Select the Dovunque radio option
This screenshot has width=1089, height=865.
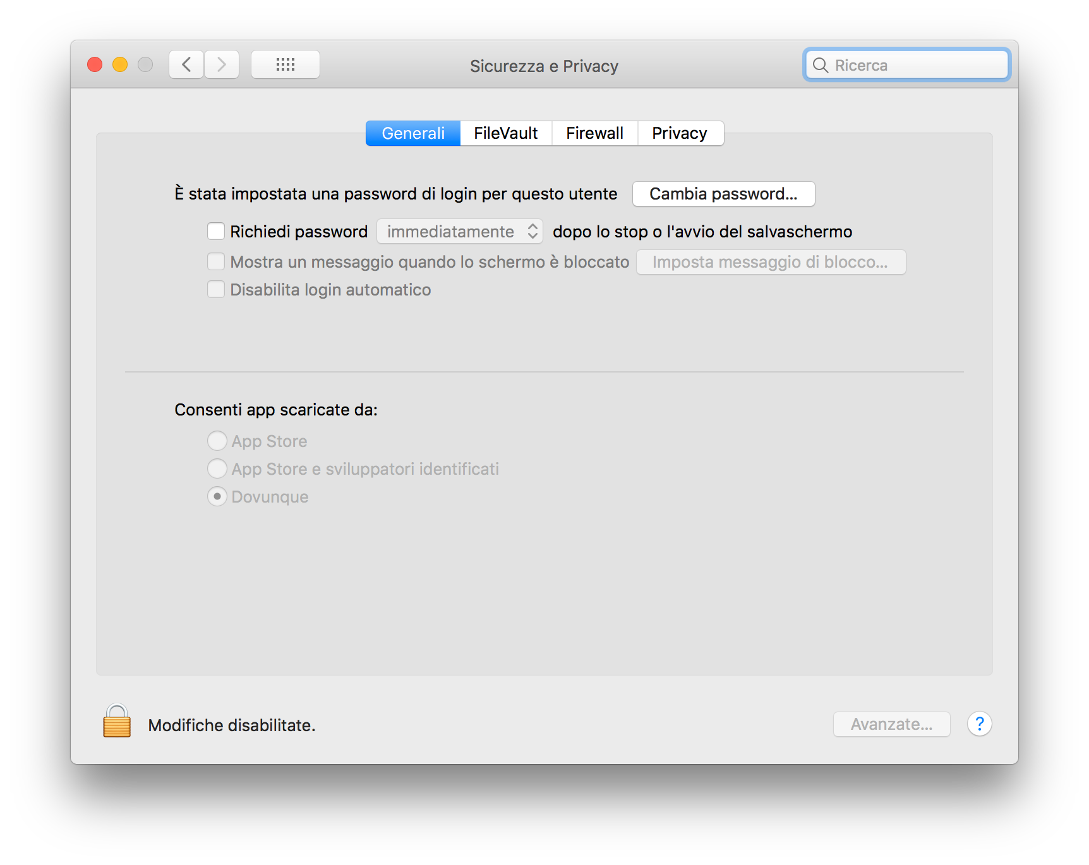[217, 496]
